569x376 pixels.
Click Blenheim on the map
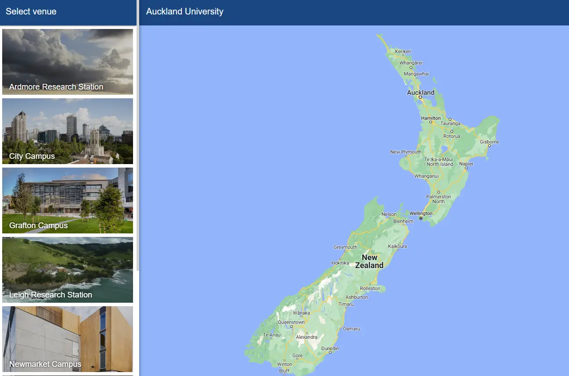pyautogui.click(x=403, y=222)
